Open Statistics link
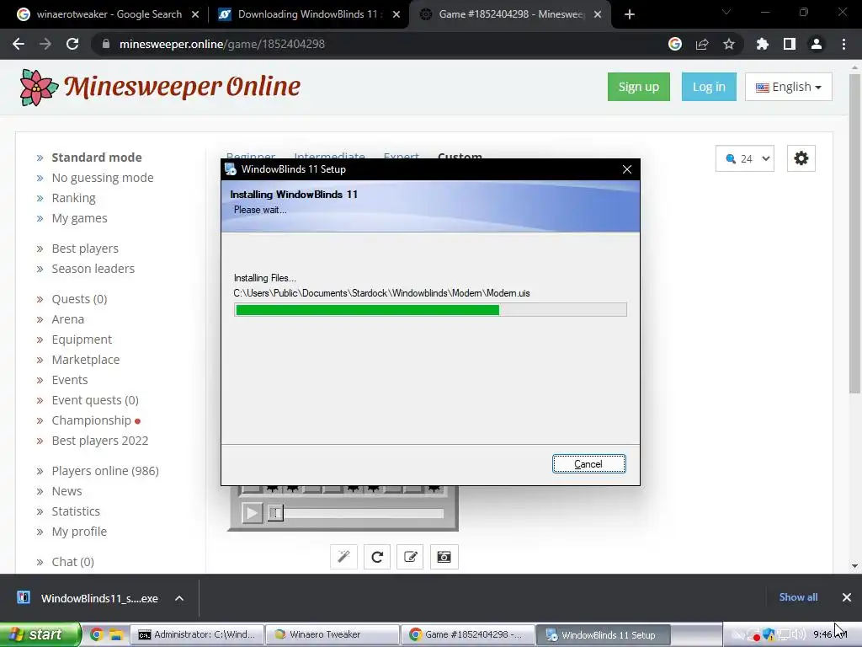 click(x=76, y=511)
